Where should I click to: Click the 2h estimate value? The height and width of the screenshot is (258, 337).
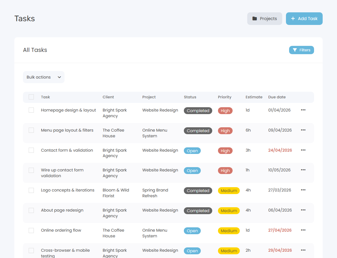pyautogui.click(x=248, y=250)
